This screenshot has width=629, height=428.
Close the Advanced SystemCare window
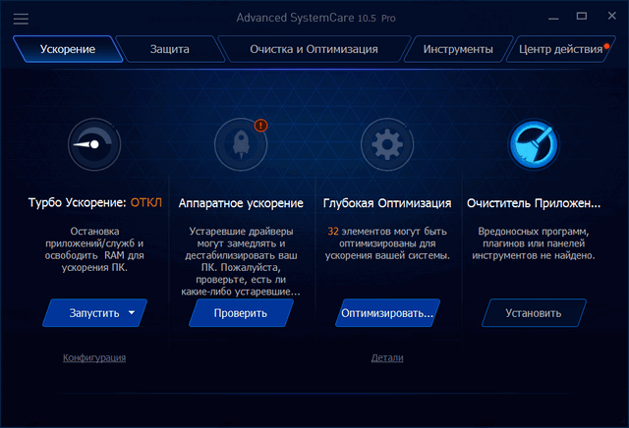point(611,16)
